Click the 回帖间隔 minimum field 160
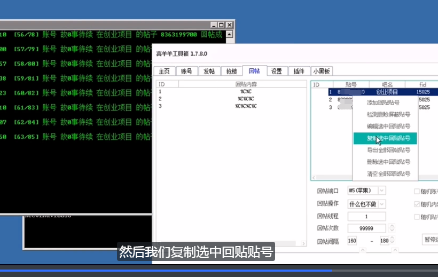The width and height of the screenshot is (438, 277). 352,241
